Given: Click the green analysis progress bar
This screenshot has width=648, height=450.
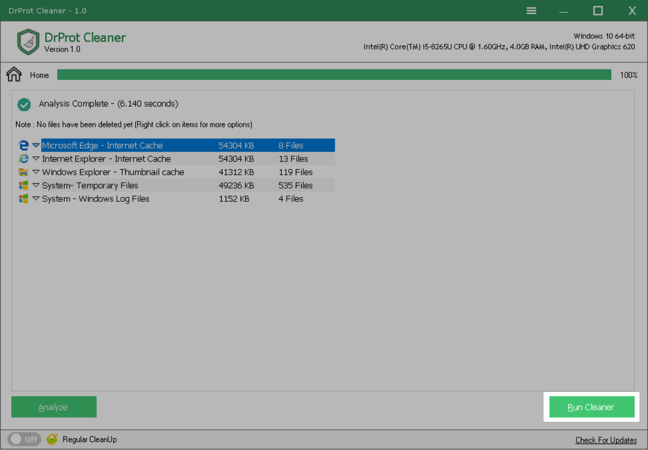Looking at the screenshot, I should pyautogui.click(x=334, y=75).
